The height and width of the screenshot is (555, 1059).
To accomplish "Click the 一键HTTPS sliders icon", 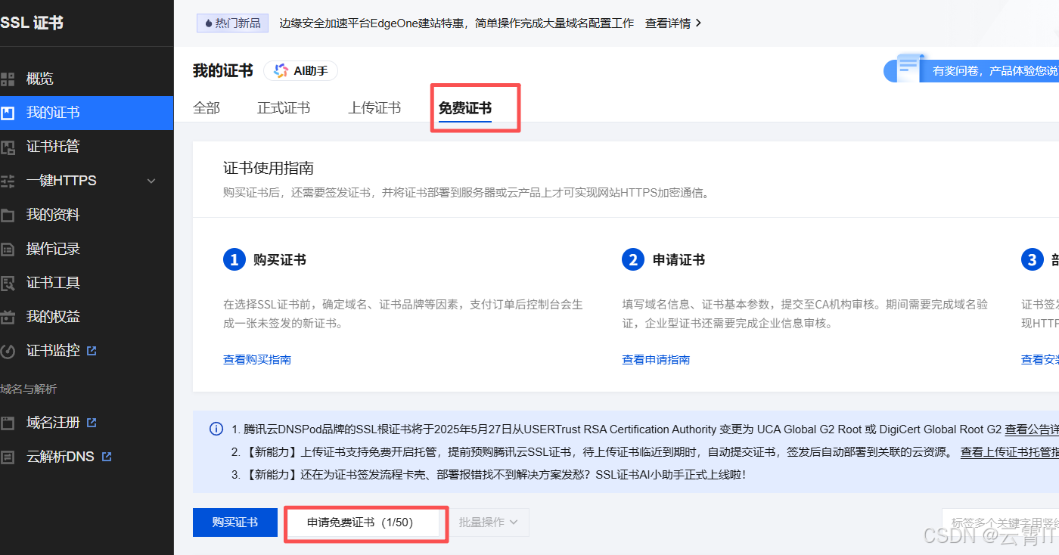I will (x=8, y=181).
